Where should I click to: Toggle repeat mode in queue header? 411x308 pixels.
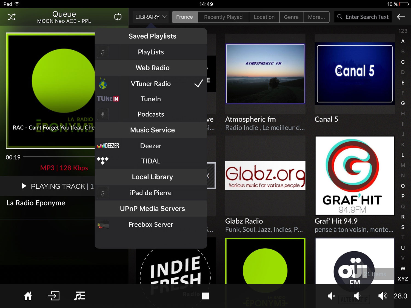point(118,17)
